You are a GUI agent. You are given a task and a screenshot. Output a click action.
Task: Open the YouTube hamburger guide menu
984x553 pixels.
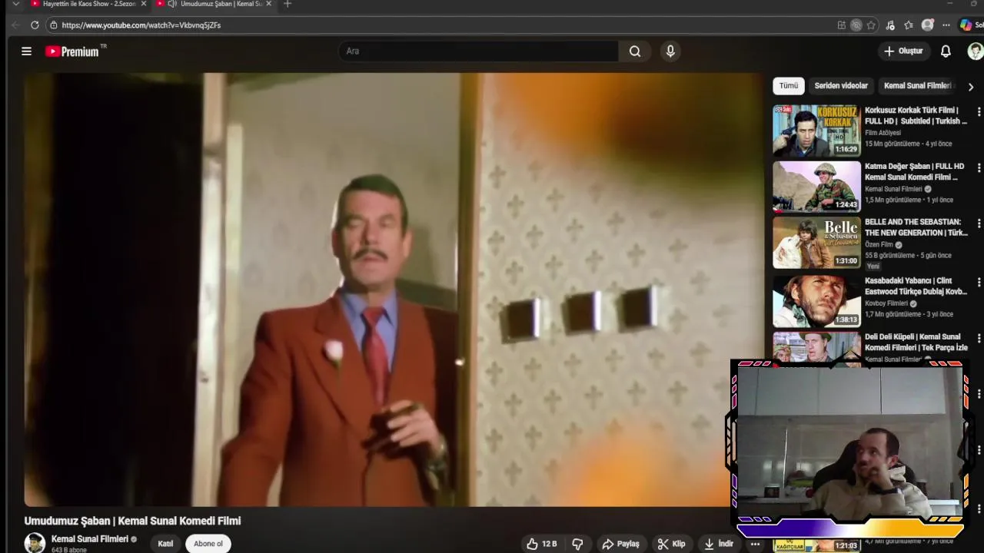[x=26, y=51]
